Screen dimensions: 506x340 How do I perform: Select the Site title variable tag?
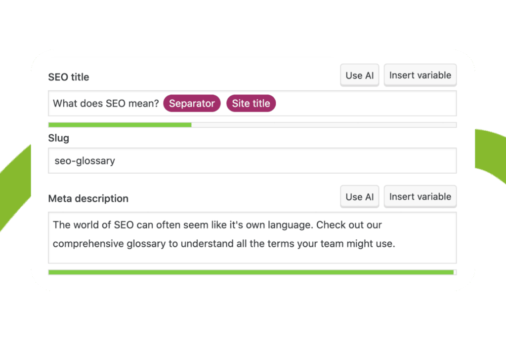coord(251,104)
